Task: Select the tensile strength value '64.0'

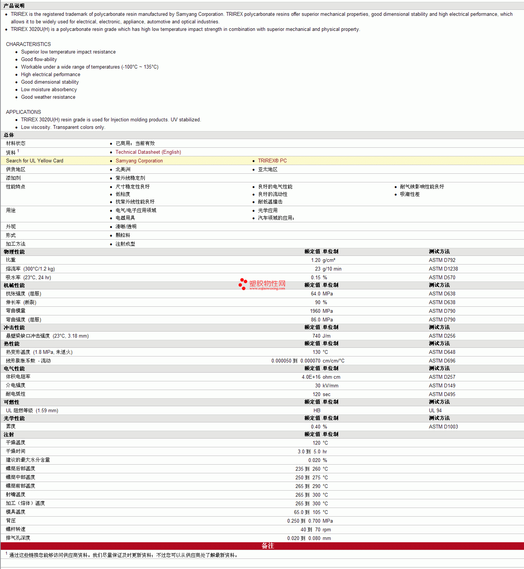Action: [x=316, y=294]
